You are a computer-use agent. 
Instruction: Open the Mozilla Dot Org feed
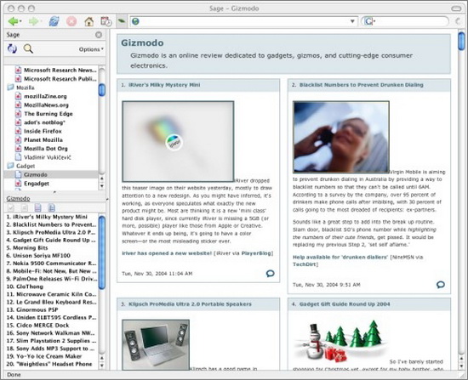(46, 148)
